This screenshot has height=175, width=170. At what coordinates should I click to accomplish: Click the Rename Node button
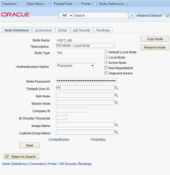(x=155, y=48)
